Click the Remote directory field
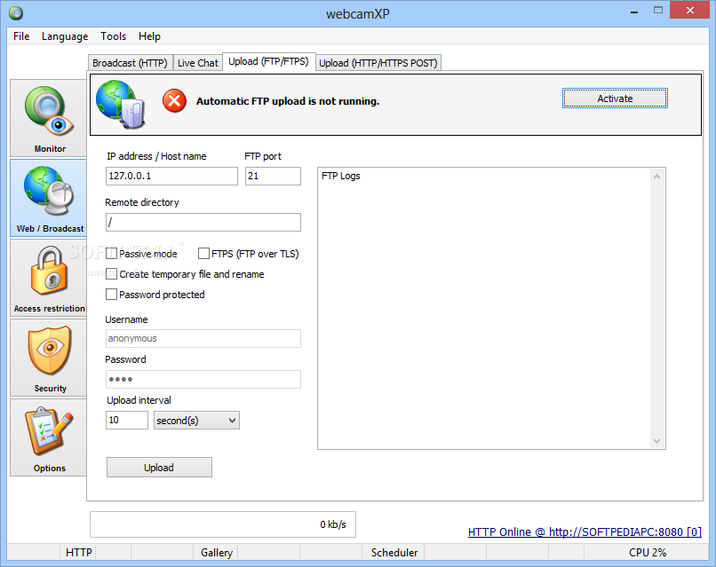This screenshot has height=567, width=716. click(x=203, y=222)
